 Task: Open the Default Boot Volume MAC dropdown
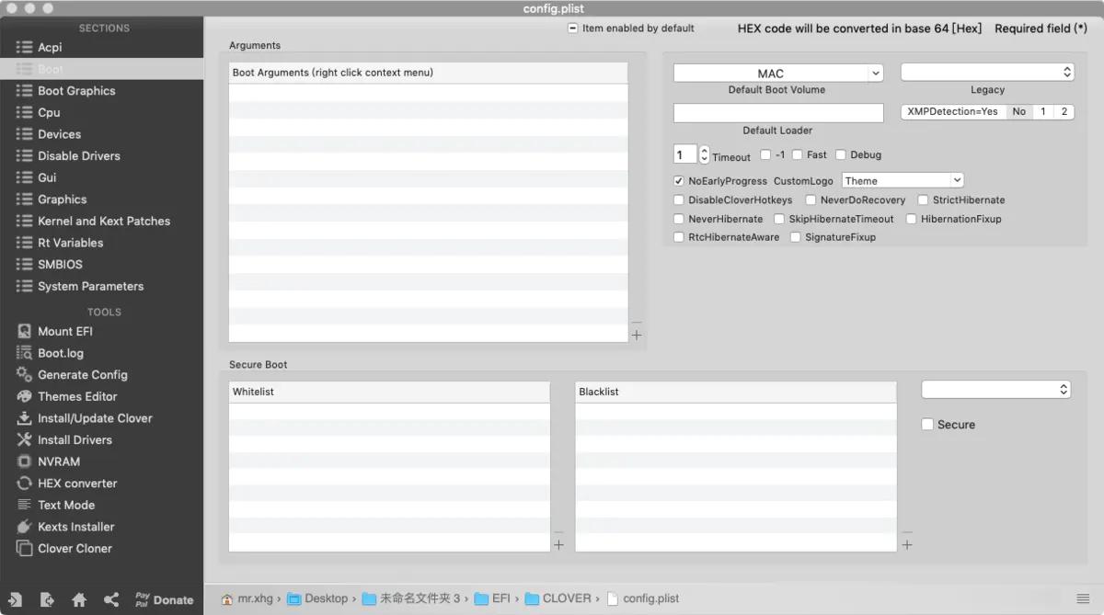click(777, 73)
